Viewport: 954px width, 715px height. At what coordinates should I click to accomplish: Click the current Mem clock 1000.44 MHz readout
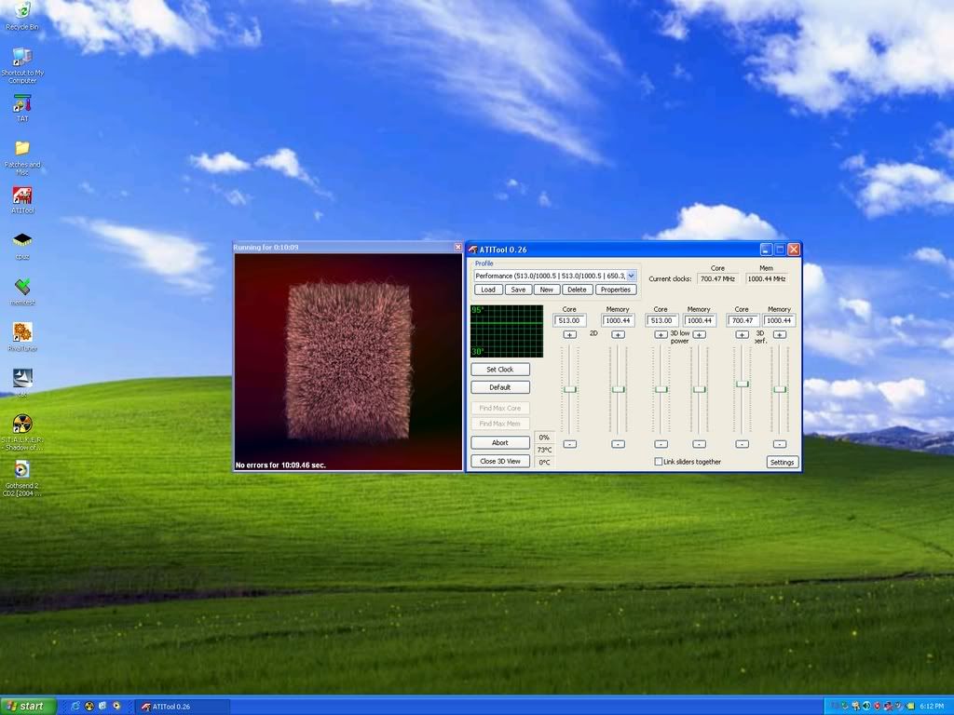(767, 279)
